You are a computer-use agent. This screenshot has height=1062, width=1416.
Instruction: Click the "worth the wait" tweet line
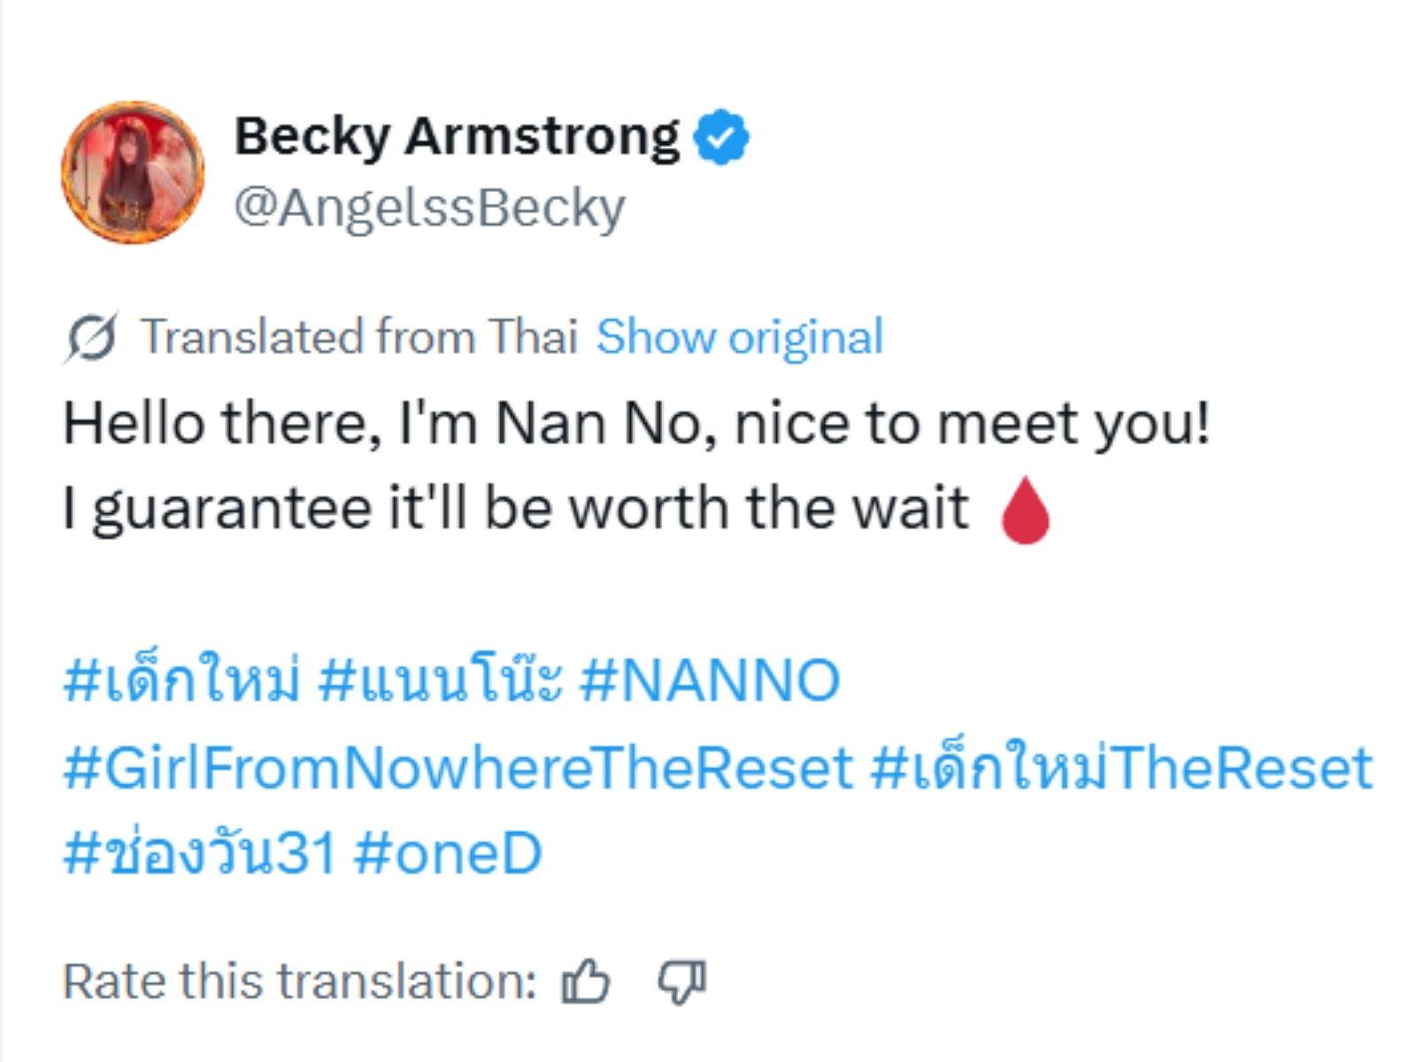[515, 509]
